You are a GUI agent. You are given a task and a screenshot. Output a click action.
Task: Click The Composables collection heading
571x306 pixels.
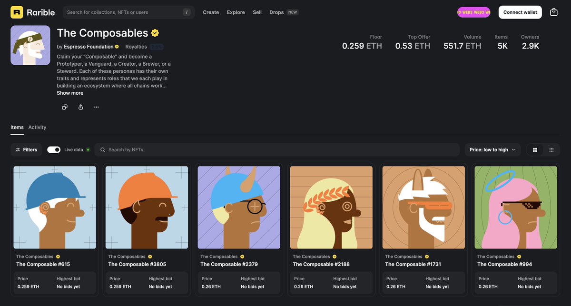pyautogui.click(x=103, y=33)
